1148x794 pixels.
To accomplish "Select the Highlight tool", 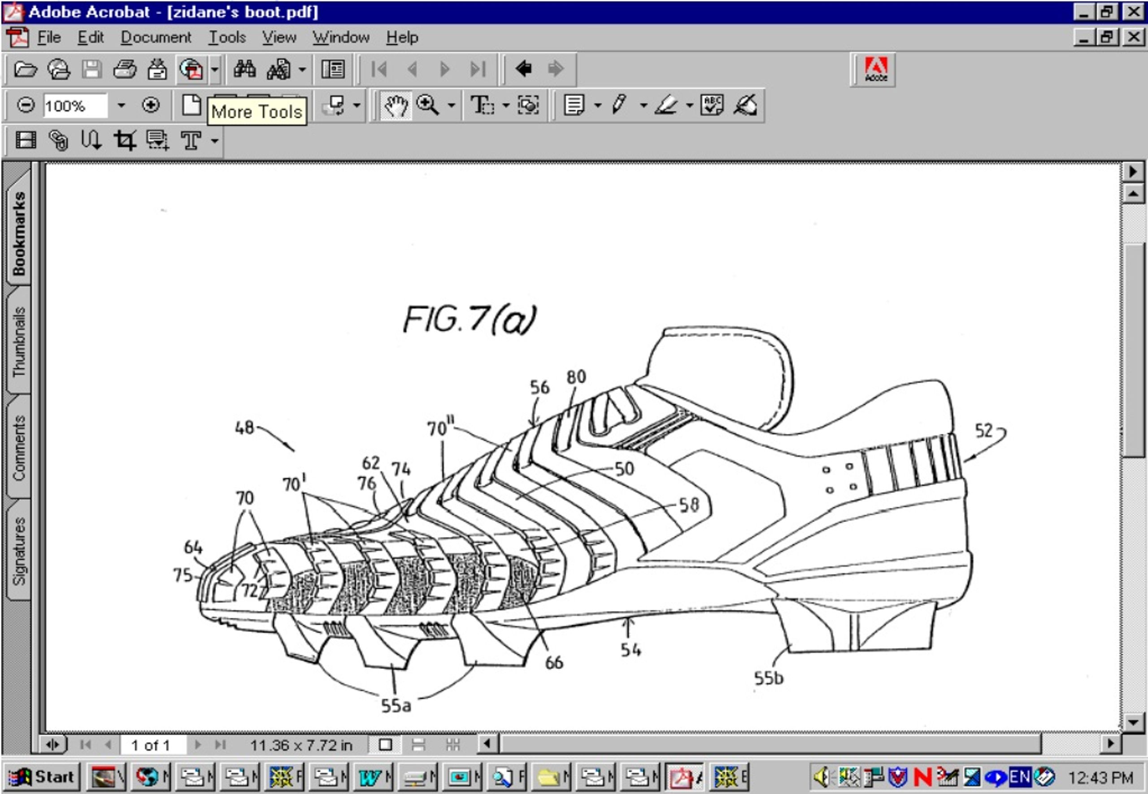I will click(666, 105).
